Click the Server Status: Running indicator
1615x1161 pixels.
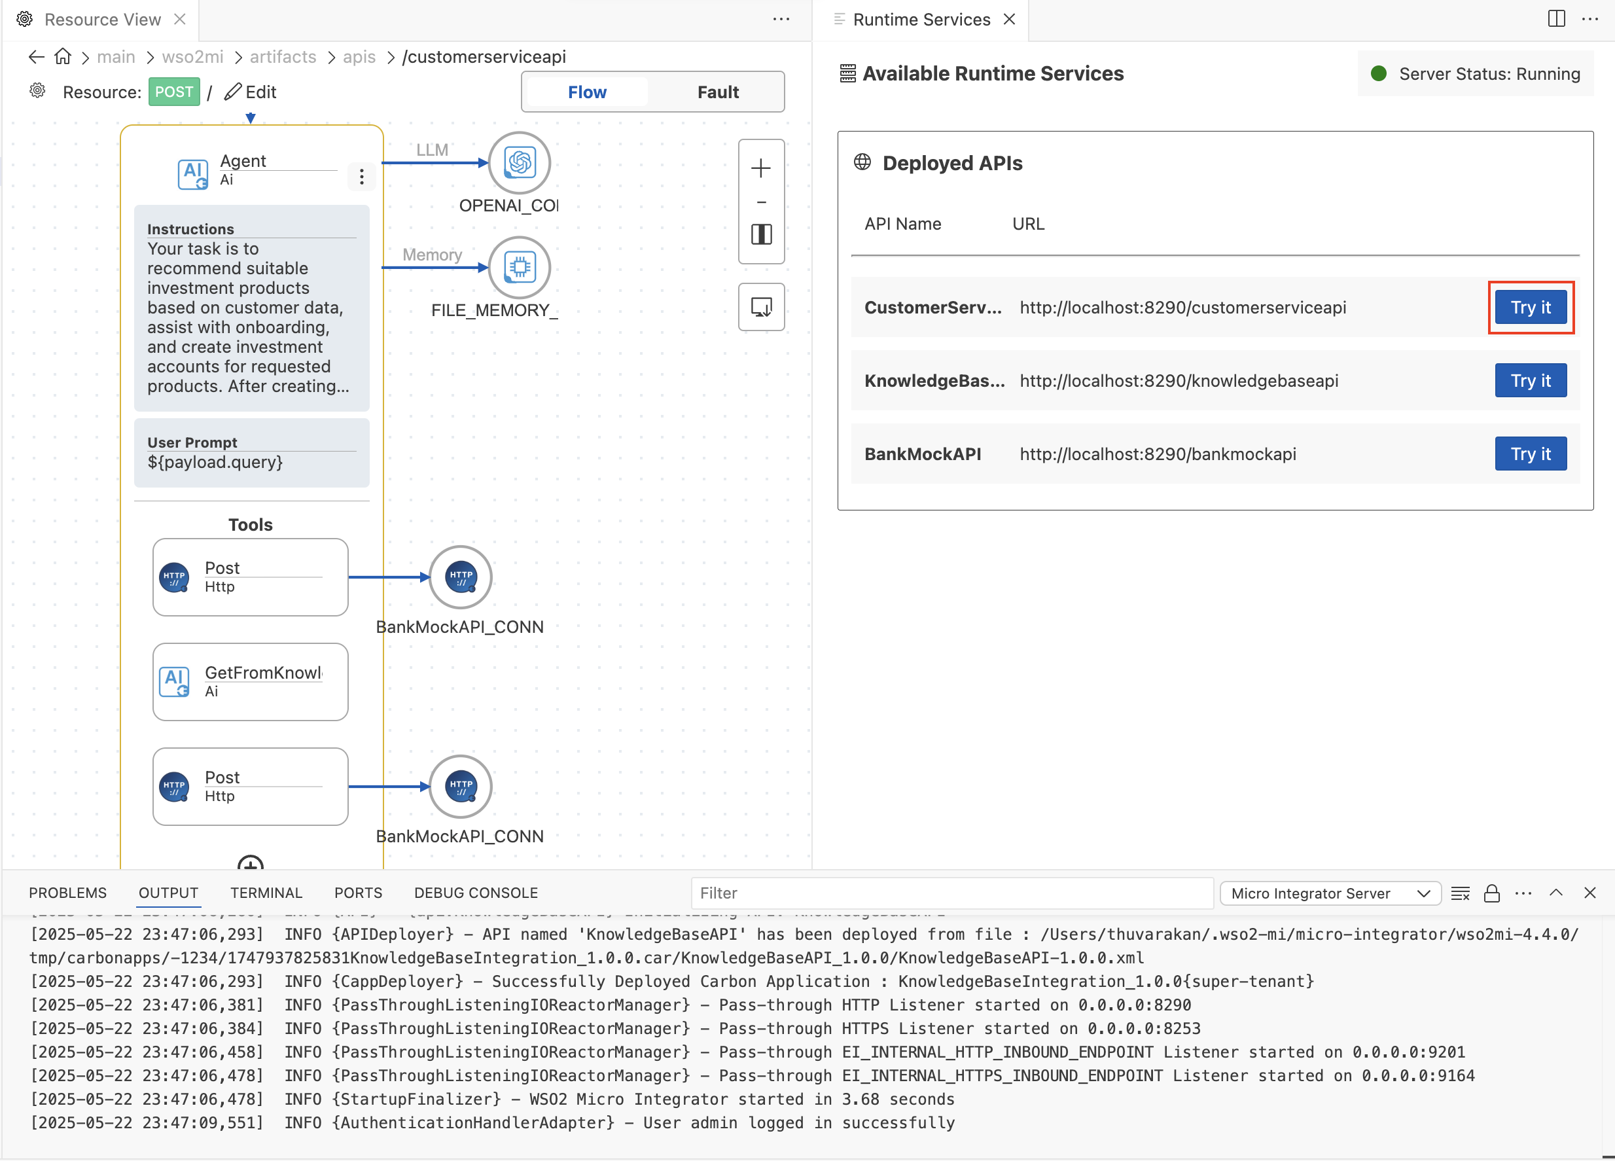(x=1475, y=73)
